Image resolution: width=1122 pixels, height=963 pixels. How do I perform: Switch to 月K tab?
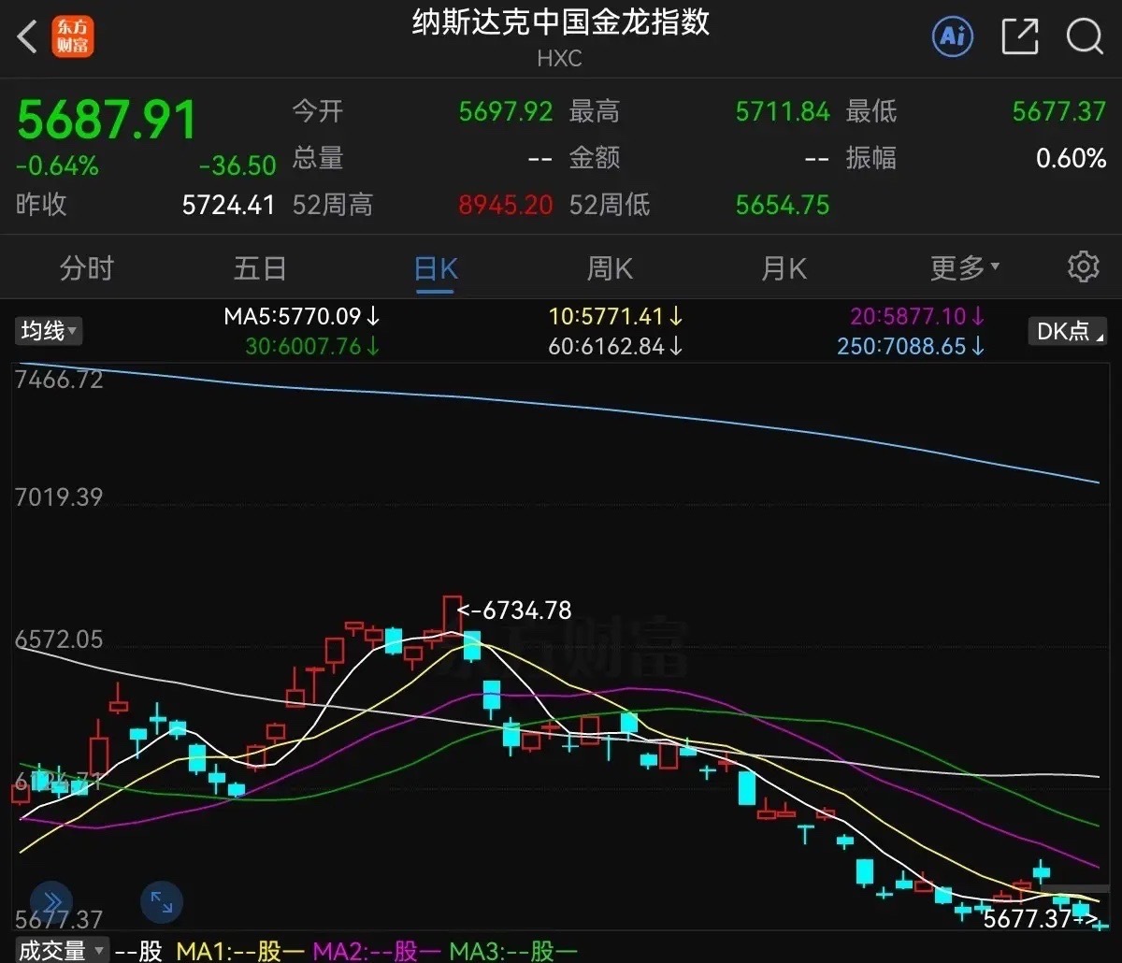784,269
